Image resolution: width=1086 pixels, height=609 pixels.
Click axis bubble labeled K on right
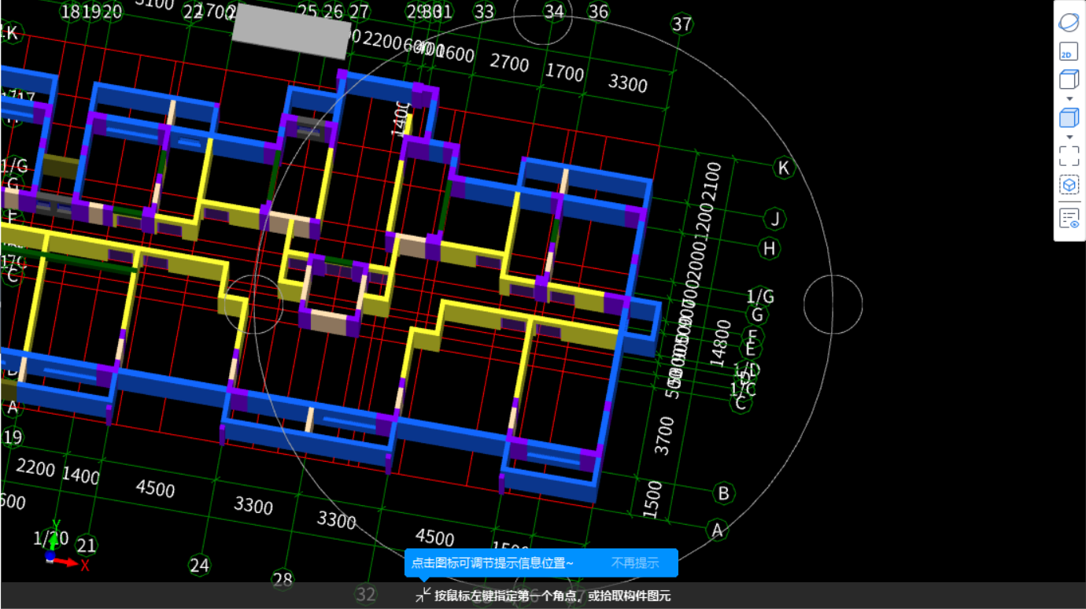[x=783, y=168]
